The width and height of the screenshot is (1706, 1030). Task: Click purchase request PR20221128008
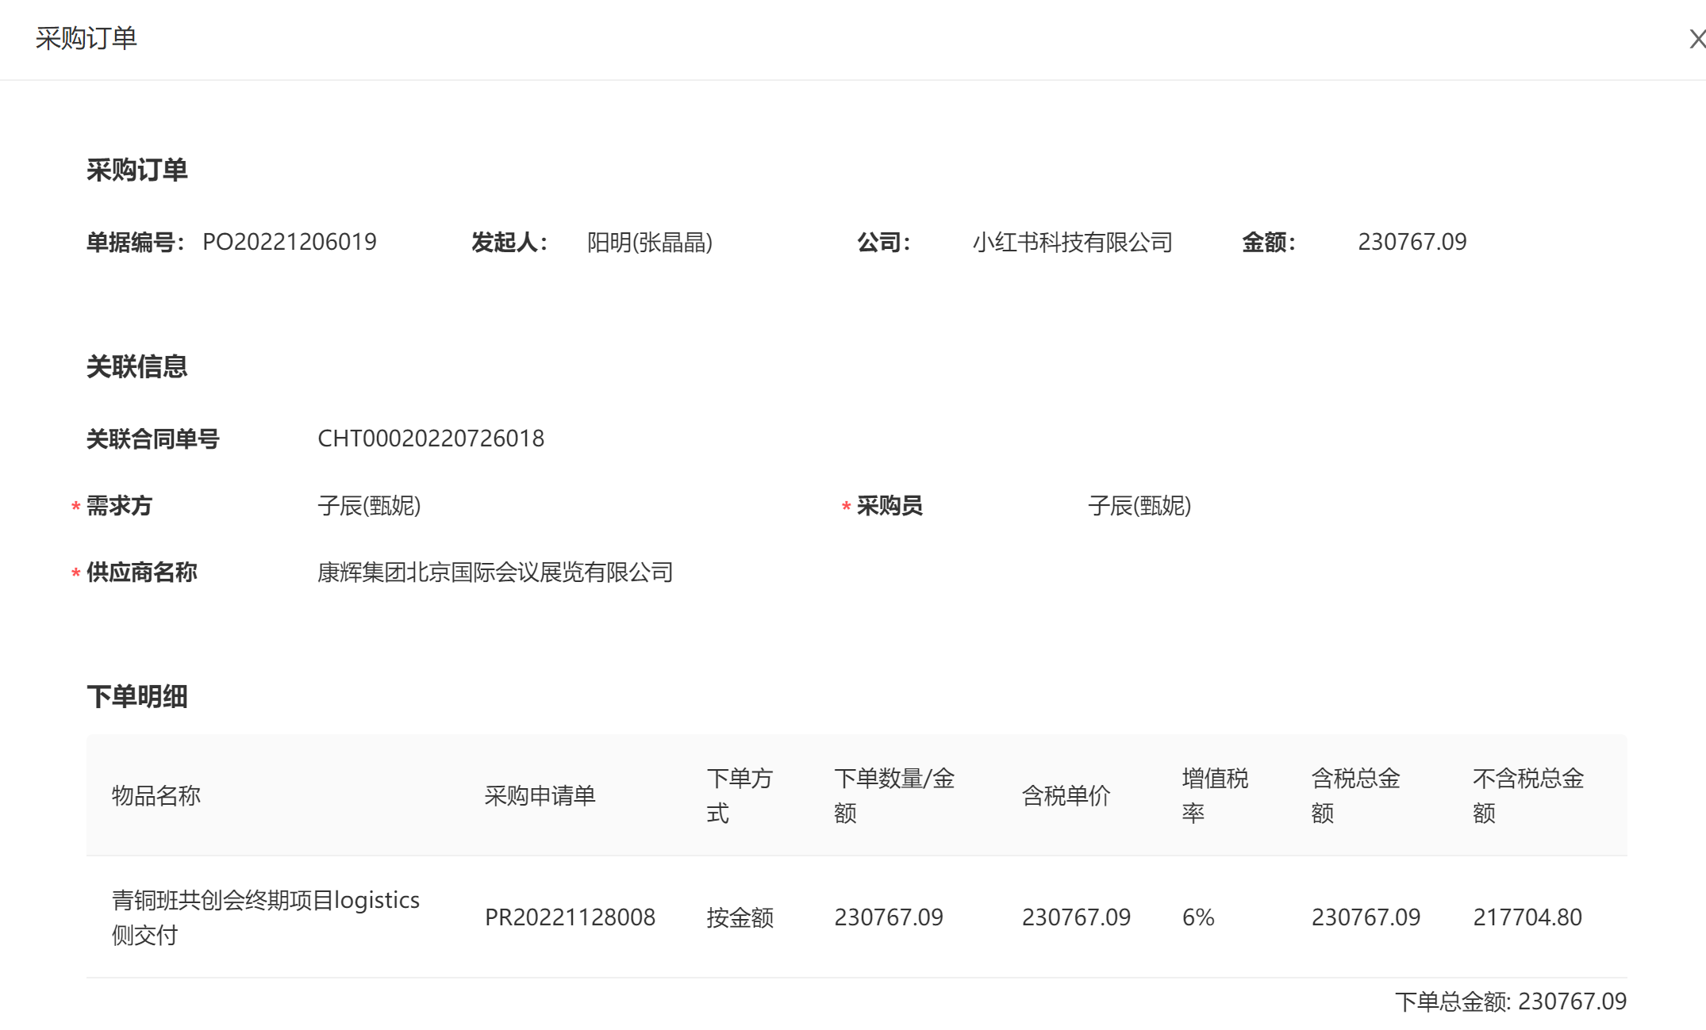tap(569, 917)
